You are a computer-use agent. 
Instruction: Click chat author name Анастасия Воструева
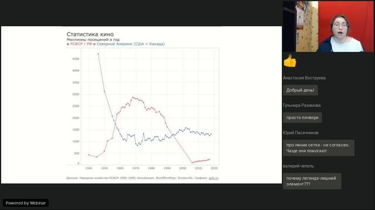pos(304,78)
